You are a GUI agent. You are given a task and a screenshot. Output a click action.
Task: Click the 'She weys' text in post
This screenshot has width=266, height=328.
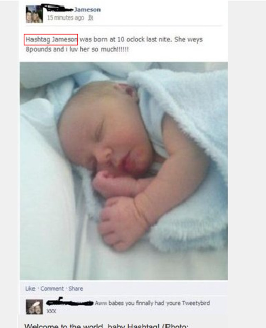(189, 39)
